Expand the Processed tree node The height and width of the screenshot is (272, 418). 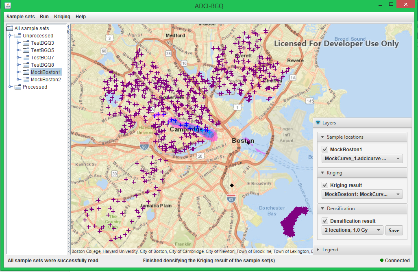pos(10,87)
